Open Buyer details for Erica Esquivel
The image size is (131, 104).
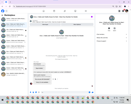coord(39,68)
